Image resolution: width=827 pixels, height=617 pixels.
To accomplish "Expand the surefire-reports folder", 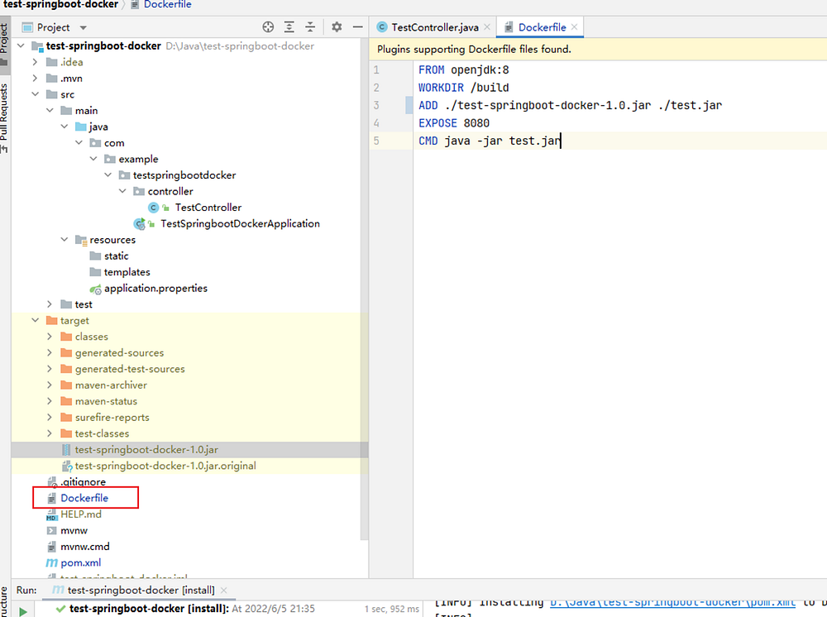I will [50, 417].
